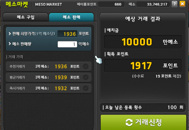Click the arrow beside 판매 희망가격
This screenshot has width=189, height=130.
click(10, 34)
